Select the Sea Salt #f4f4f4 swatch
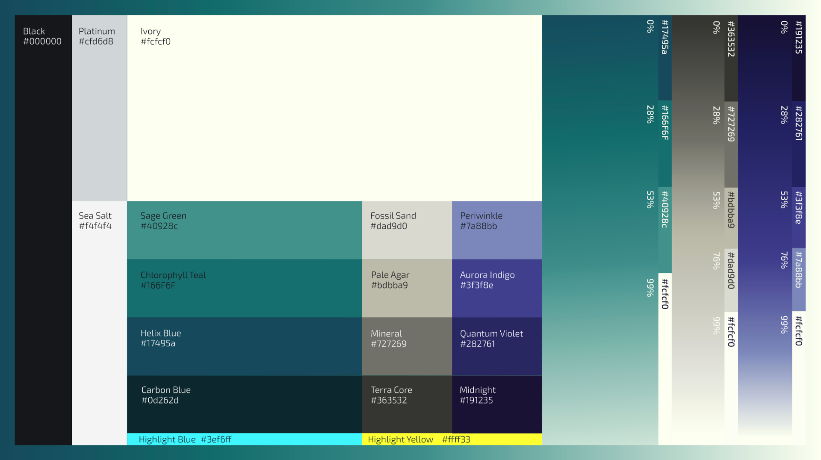The image size is (821, 460). click(99, 323)
